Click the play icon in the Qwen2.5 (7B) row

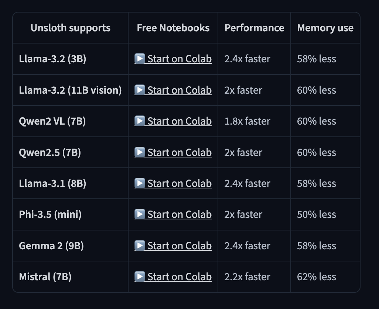(140, 152)
